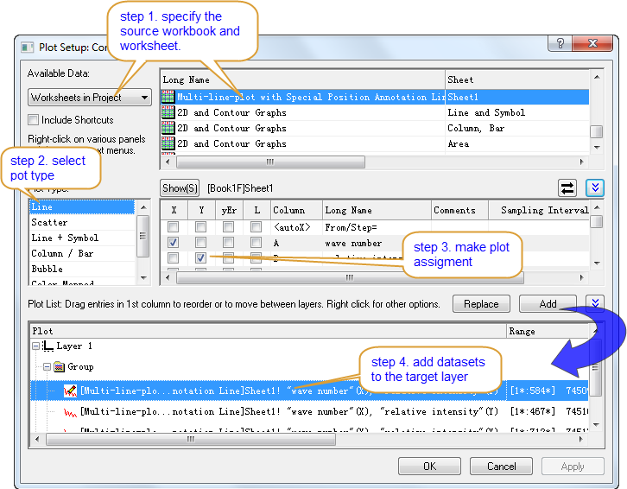Collapse the Layer 1 tree node
The height and width of the screenshot is (489, 627).
[x=36, y=346]
